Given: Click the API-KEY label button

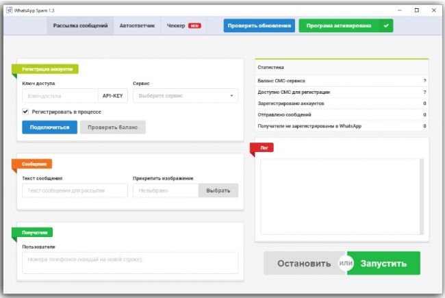Looking at the screenshot, I should pos(113,96).
